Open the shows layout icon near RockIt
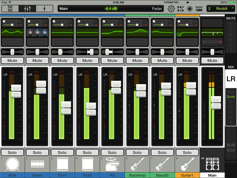This screenshot has width=237, height=178. click(199, 9)
